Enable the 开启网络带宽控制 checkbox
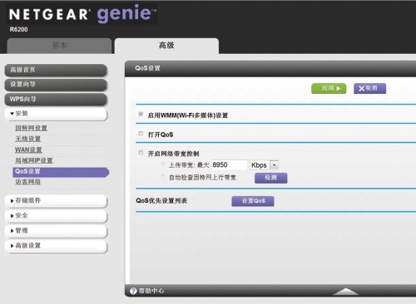 (x=141, y=153)
